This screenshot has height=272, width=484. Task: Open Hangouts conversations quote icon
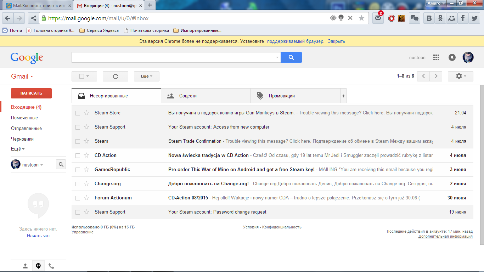[x=38, y=266]
